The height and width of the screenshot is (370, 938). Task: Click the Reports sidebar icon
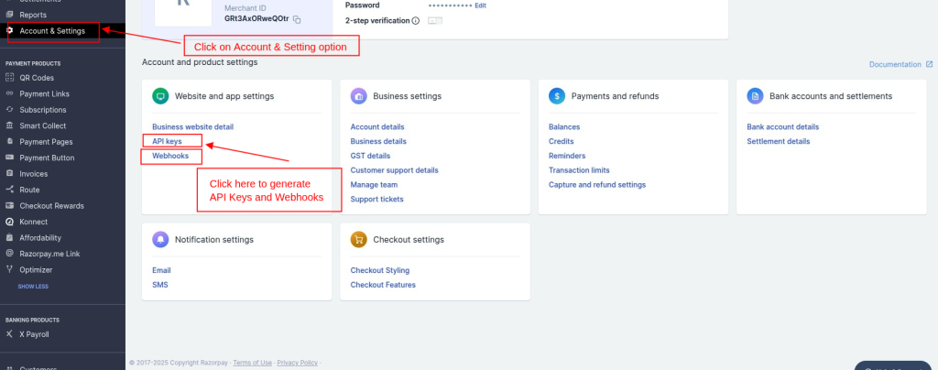(x=9, y=15)
